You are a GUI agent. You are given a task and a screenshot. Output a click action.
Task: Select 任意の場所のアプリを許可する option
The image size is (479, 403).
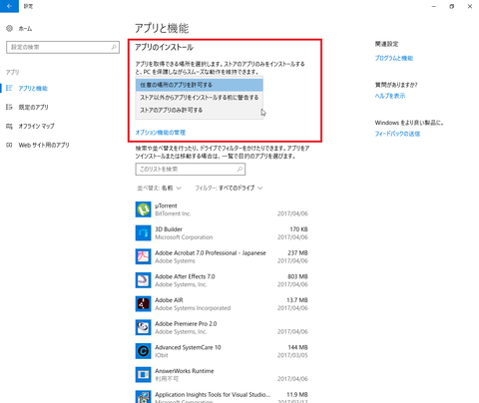pos(200,85)
